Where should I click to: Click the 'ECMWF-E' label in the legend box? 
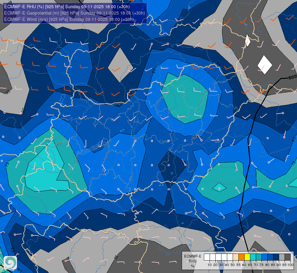pos(193,256)
